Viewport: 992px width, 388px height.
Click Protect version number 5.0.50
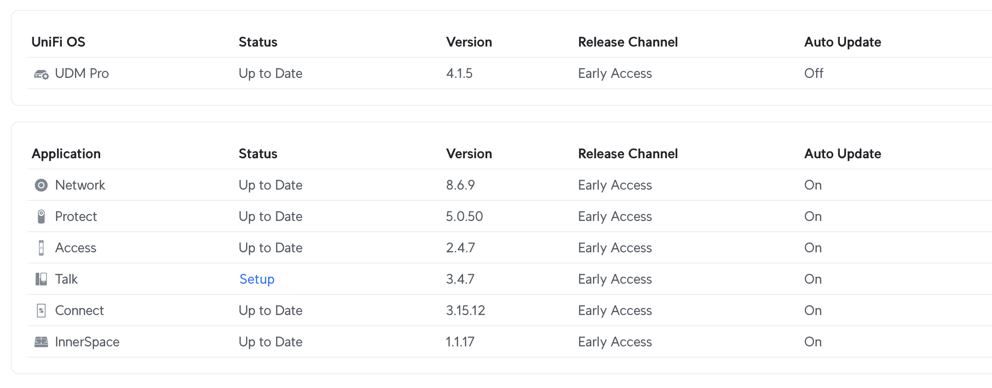pos(465,217)
